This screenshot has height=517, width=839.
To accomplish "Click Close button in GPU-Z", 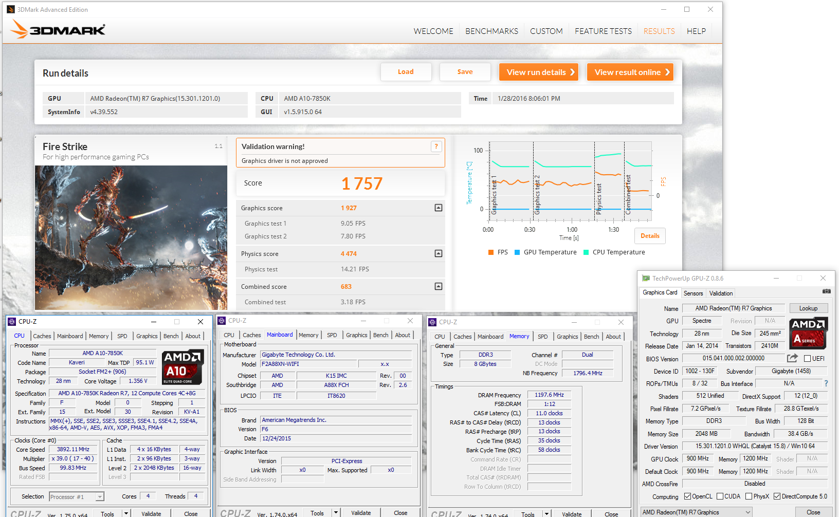I will (x=813, y=512).
